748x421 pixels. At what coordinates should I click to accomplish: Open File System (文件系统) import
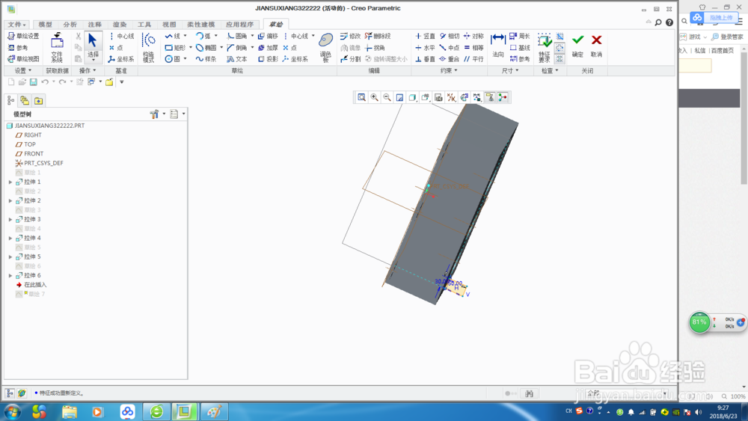(x=58, y=48)
